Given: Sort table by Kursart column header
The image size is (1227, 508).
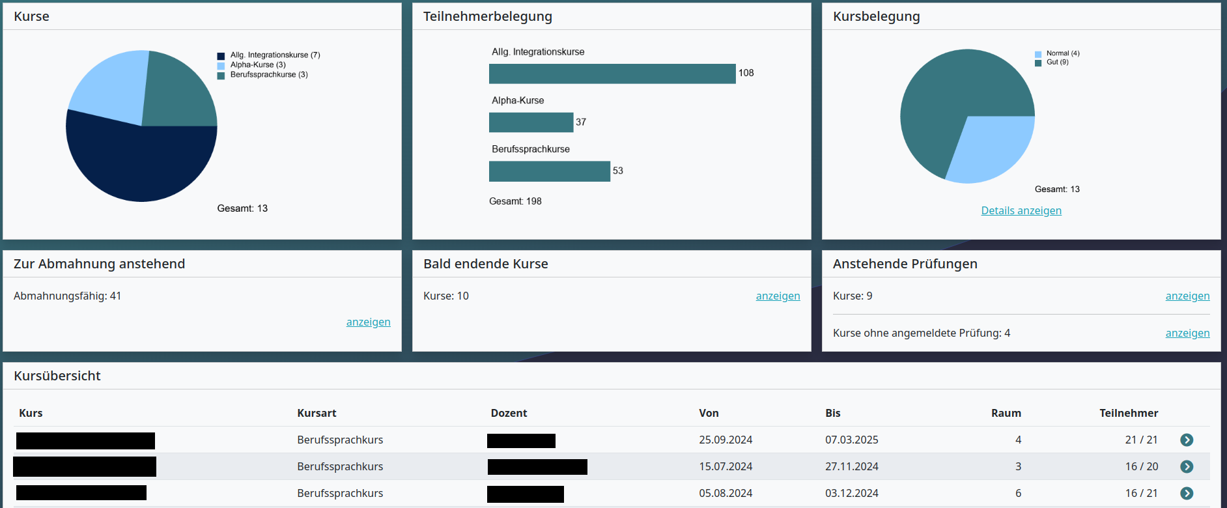Looking at the screenshot, I should [317, 413].
